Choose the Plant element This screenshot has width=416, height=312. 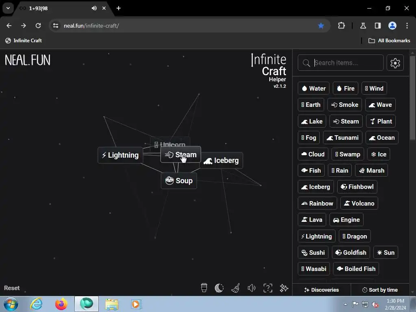381,121
